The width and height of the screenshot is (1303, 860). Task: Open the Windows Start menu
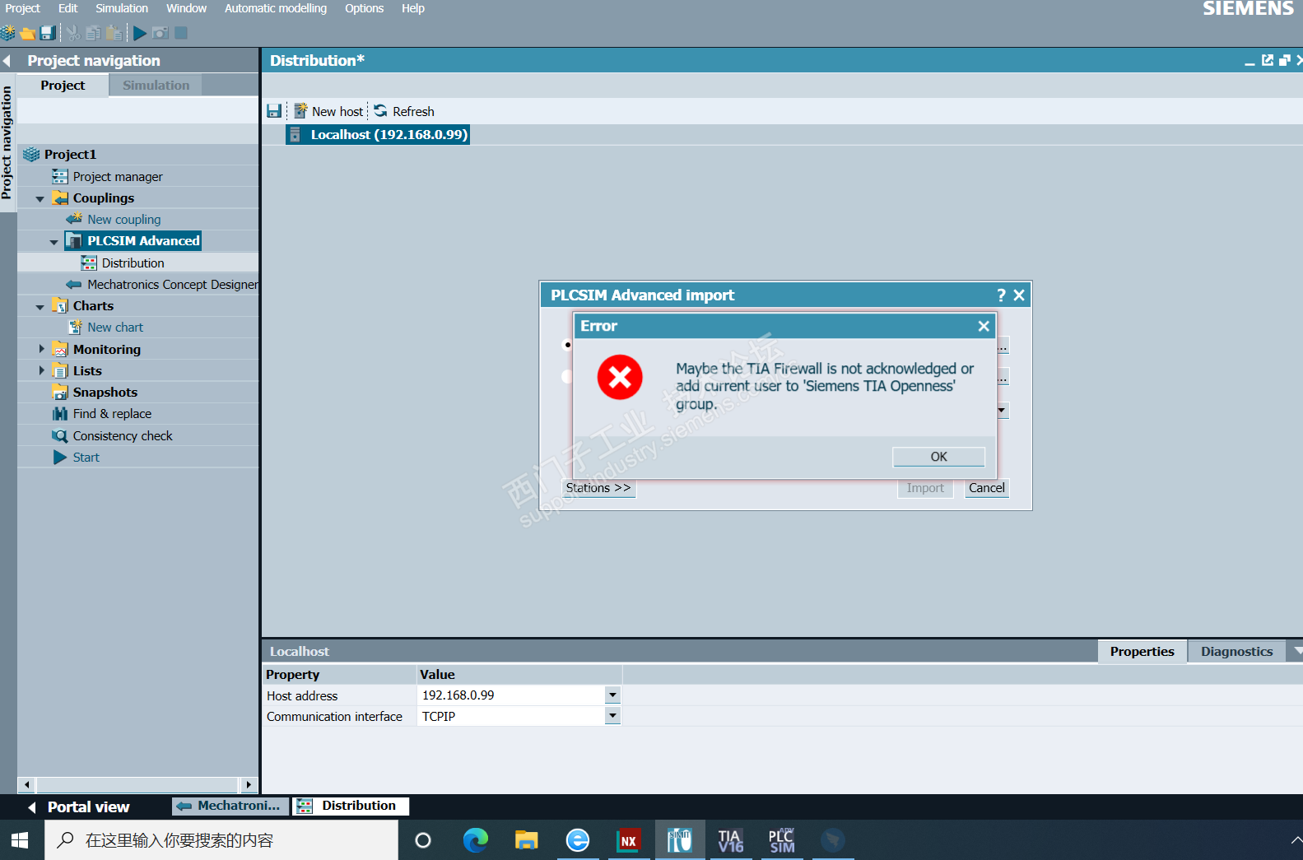coord(21,840)
